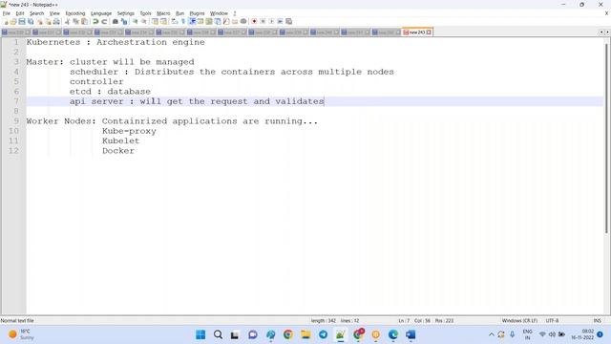This screenshot has height=344, width=611.
Task: Close current document via menu bar X
Action: 606,13
